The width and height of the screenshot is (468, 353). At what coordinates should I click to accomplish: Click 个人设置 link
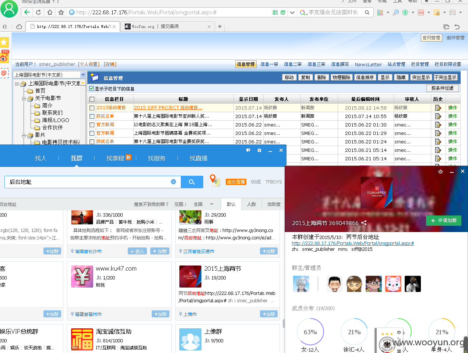(89, 64)
